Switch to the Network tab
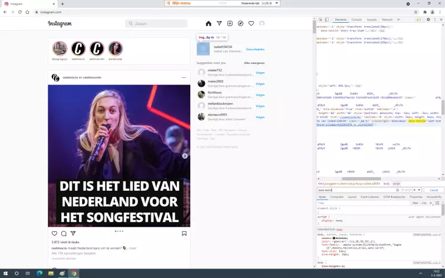445x278 pixels. click(387, 19)
